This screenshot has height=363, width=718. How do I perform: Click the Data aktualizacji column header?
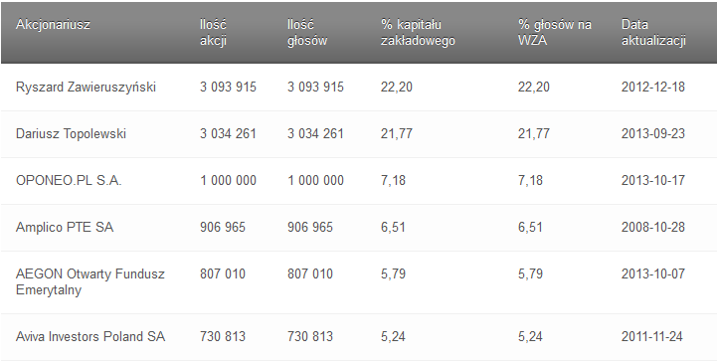(653, 33)
